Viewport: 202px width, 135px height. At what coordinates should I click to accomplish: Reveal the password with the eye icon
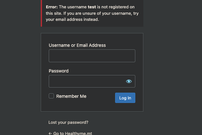pos(129,81)
